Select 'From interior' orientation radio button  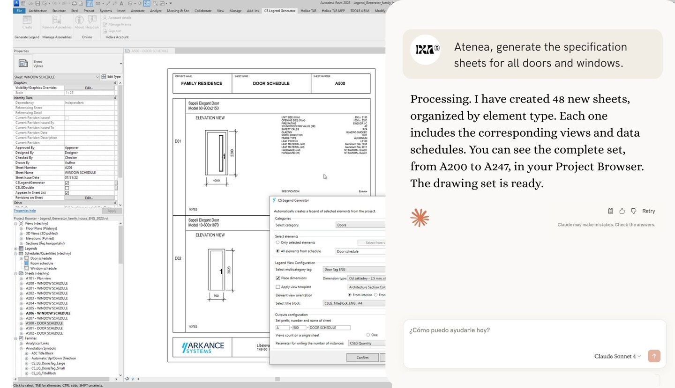coord(350,295)
